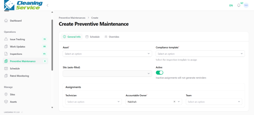The width and height of the screenshot is (254, 115).
Task: Expand the Accountable Owner dropdown arrow
Action: pyautogui.click(x=179, y=102)
